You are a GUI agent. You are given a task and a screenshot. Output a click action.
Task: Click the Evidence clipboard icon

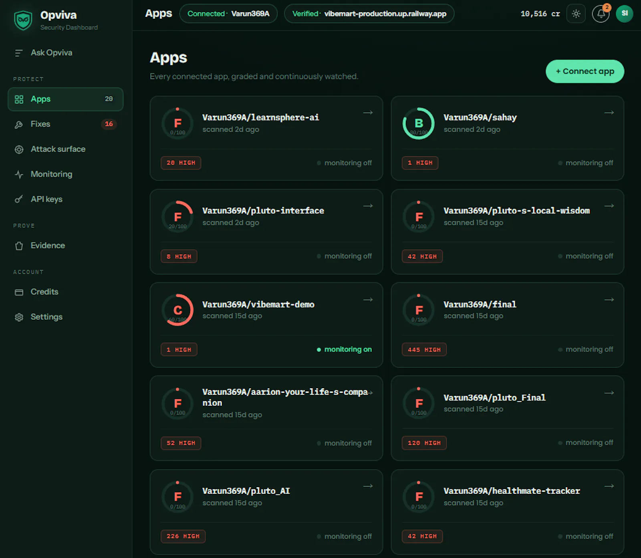(x=19, y=246)
